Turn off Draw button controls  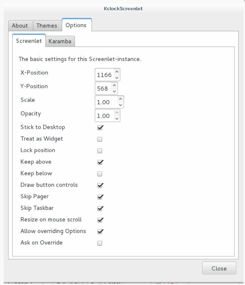click(100, 185)
